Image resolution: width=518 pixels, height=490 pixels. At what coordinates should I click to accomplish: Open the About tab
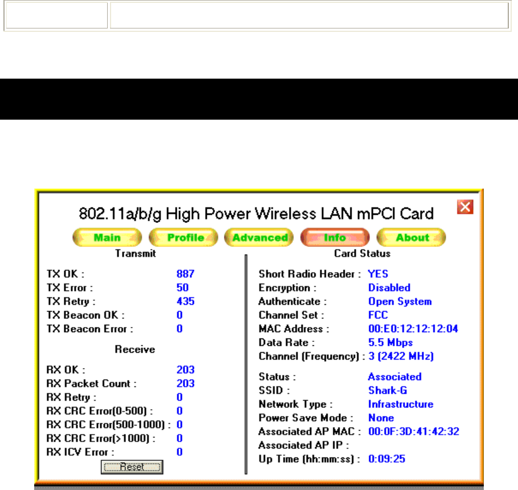pos(411,237)
